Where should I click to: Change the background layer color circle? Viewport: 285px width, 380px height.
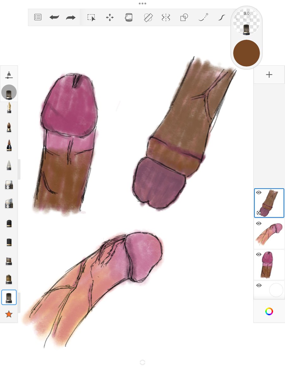276,290
